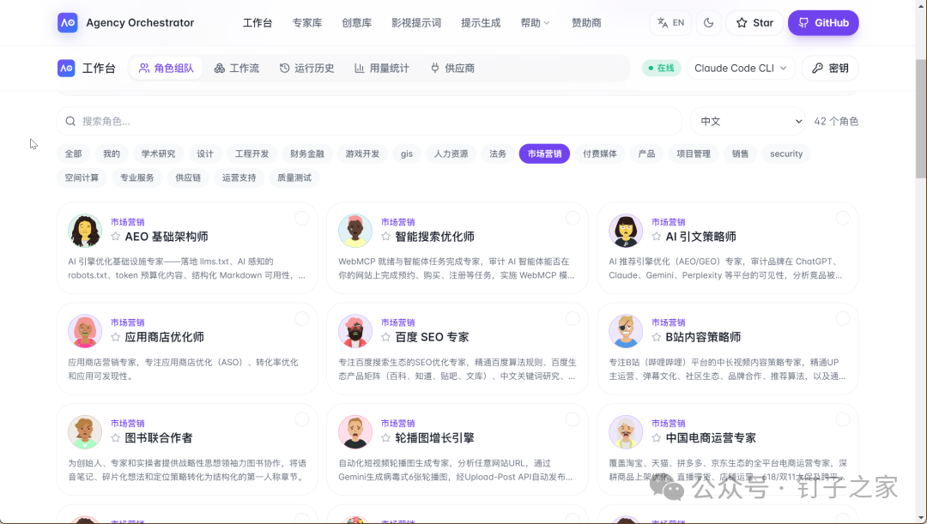Click avatar of 应用商店优化师
The image size is (927, 524).
(84, 331)
